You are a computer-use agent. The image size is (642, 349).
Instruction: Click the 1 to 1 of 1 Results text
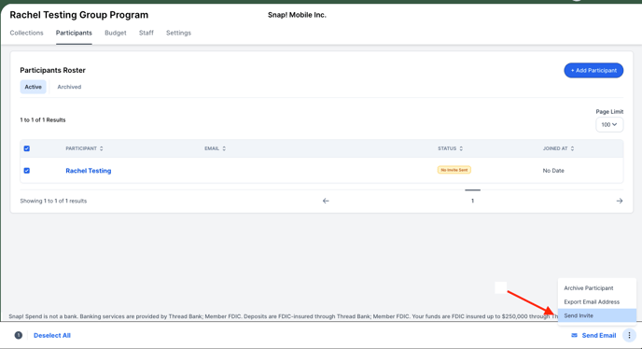pos(43,120)
